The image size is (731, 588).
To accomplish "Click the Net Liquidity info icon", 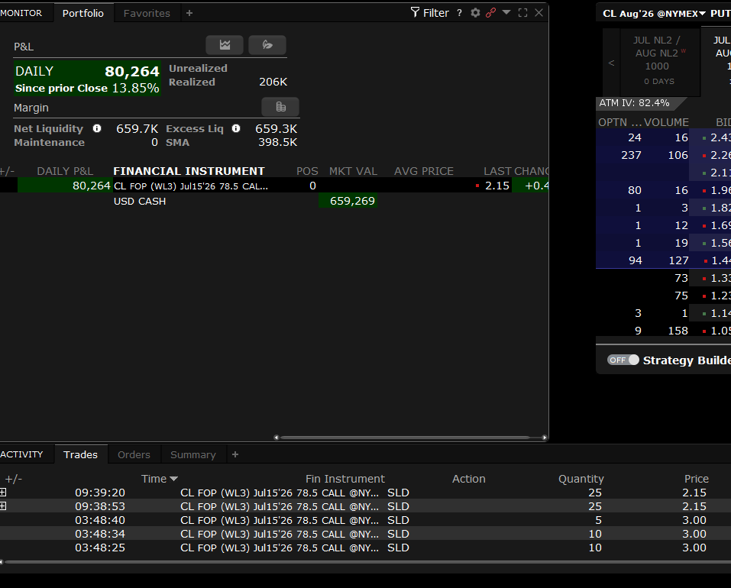I will (x=97, y=128).
